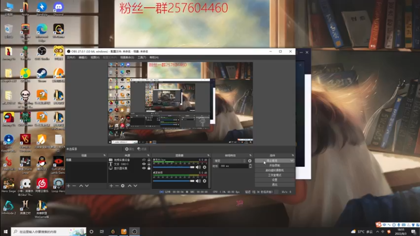Screen dimensions: 420x236
Task: Open the Vampire Survivors desktop icon
Action: click(x=25, y=143)
